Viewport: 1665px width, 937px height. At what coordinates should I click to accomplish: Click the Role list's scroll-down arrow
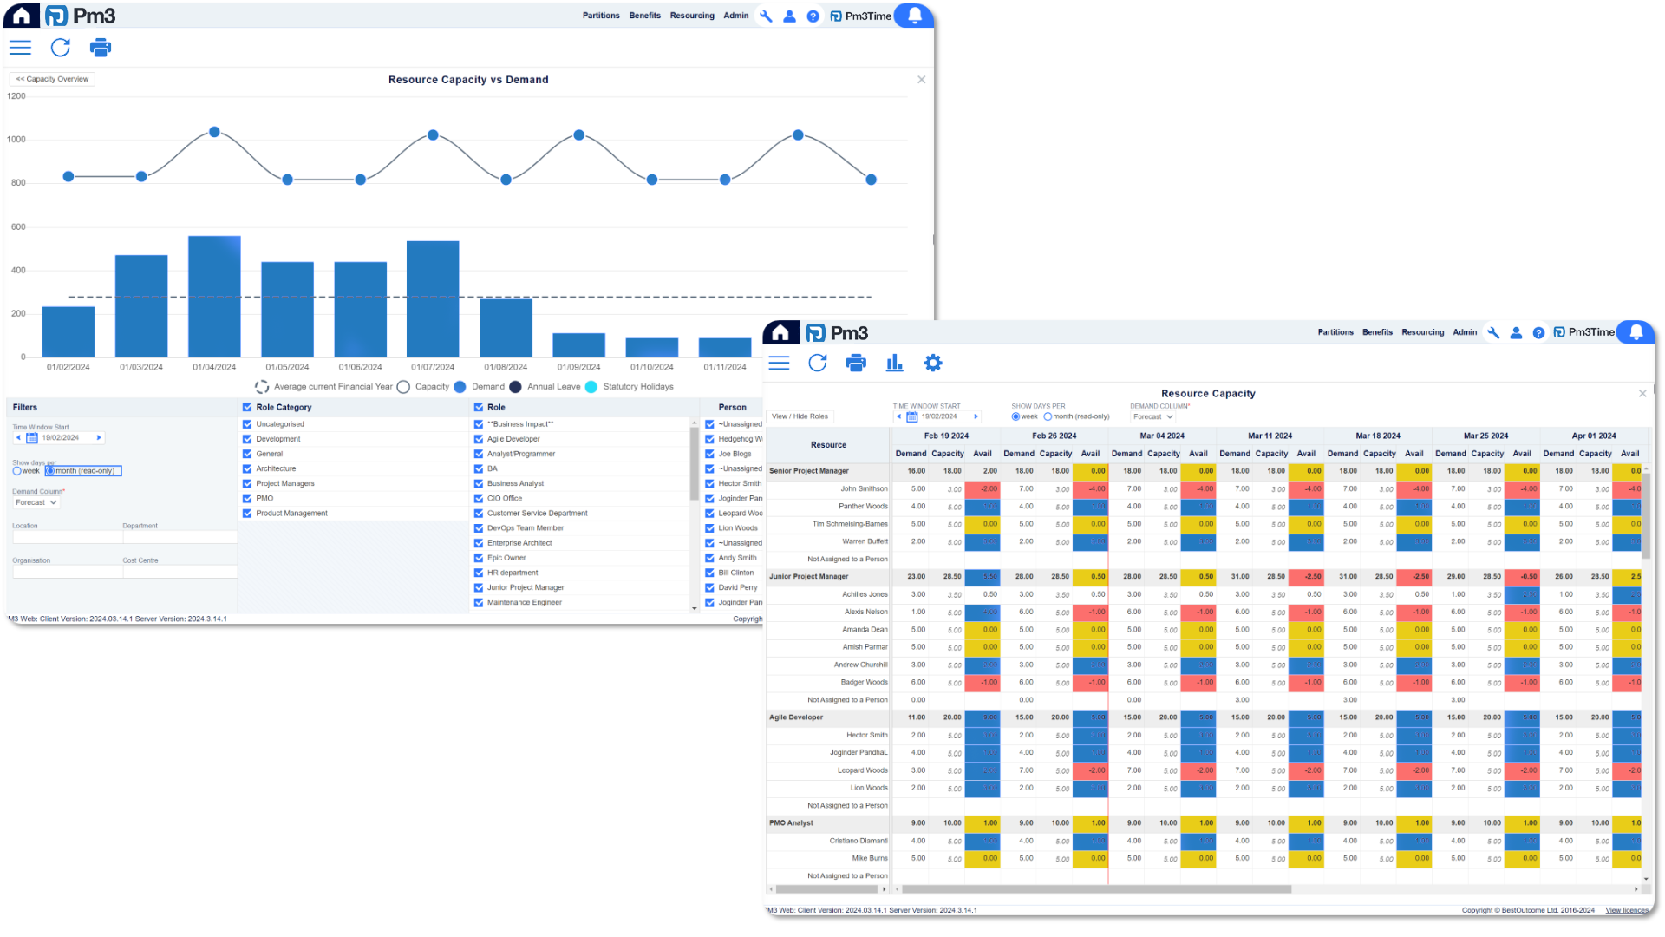tap(694, 608)
